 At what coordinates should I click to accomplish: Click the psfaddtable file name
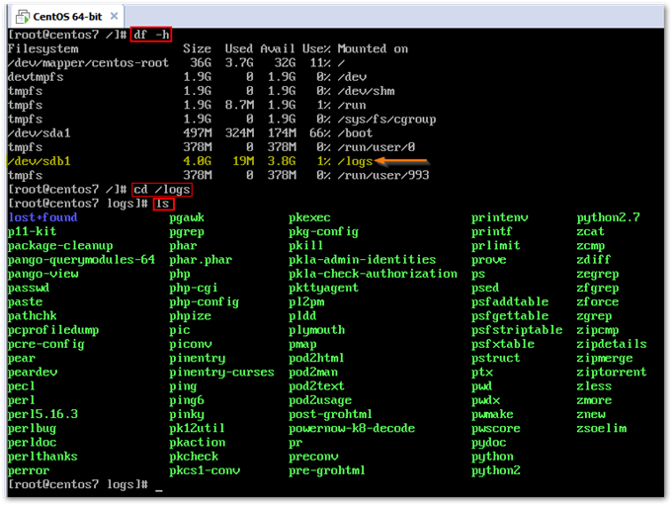[510, 301]
